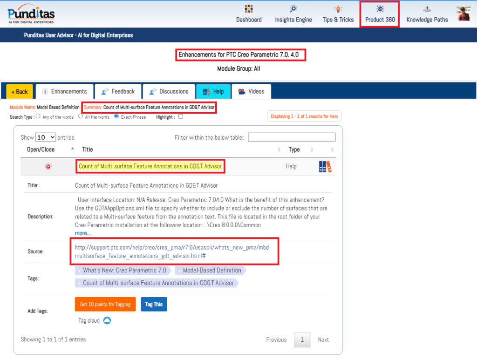Open the Show entries count dropdown
Viewport: 477px width, 360px height.
coord(46,137)
